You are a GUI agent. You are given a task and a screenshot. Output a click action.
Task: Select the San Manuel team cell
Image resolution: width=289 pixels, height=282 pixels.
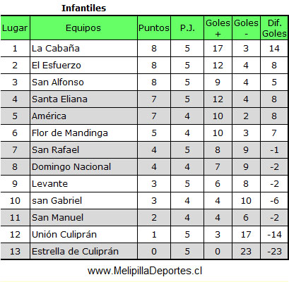(x=83, y=218)
